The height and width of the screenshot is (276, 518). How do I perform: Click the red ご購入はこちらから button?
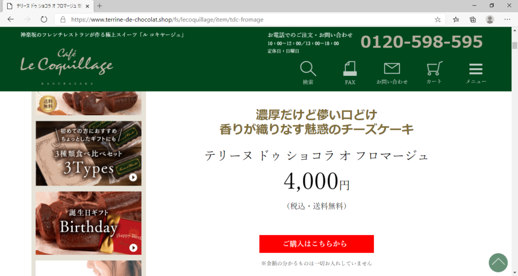tap(317, 244)
